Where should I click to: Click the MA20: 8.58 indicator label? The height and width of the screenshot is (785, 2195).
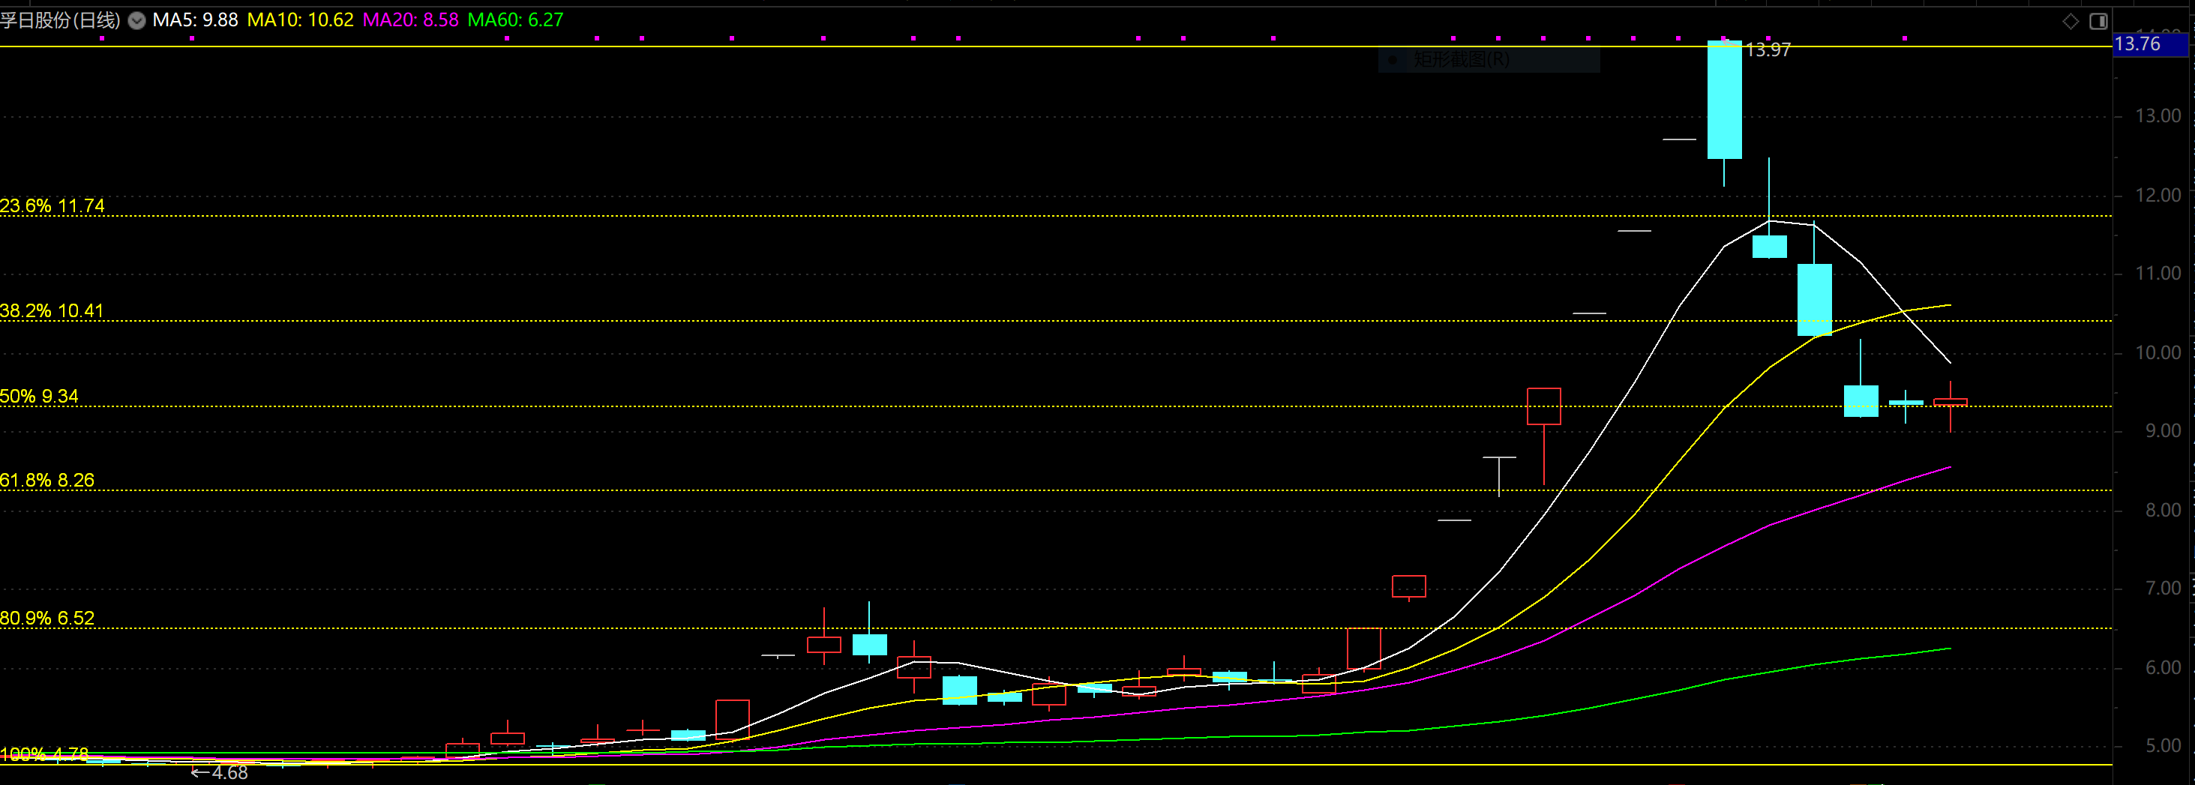411,19
